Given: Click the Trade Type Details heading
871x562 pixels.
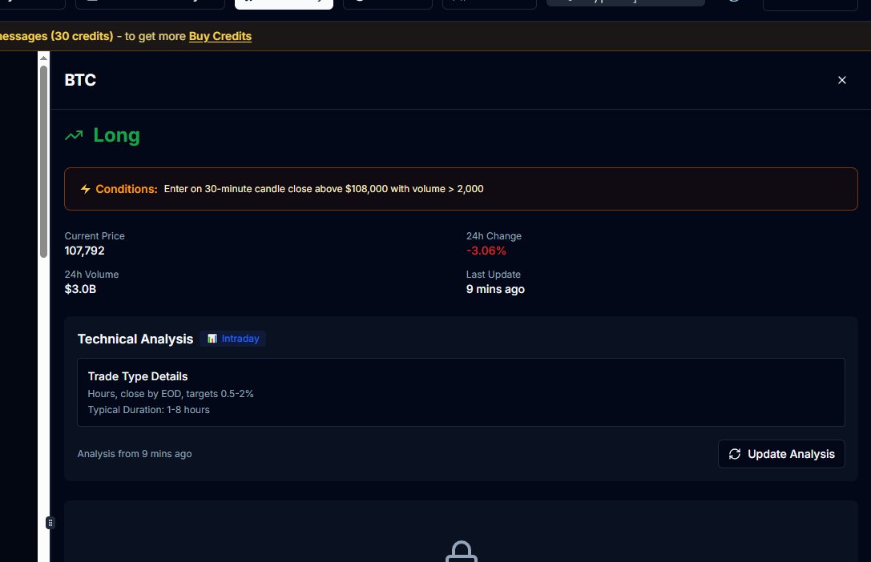Looking at the screenshot, I should pyautogui.click(x=138, y=376).
